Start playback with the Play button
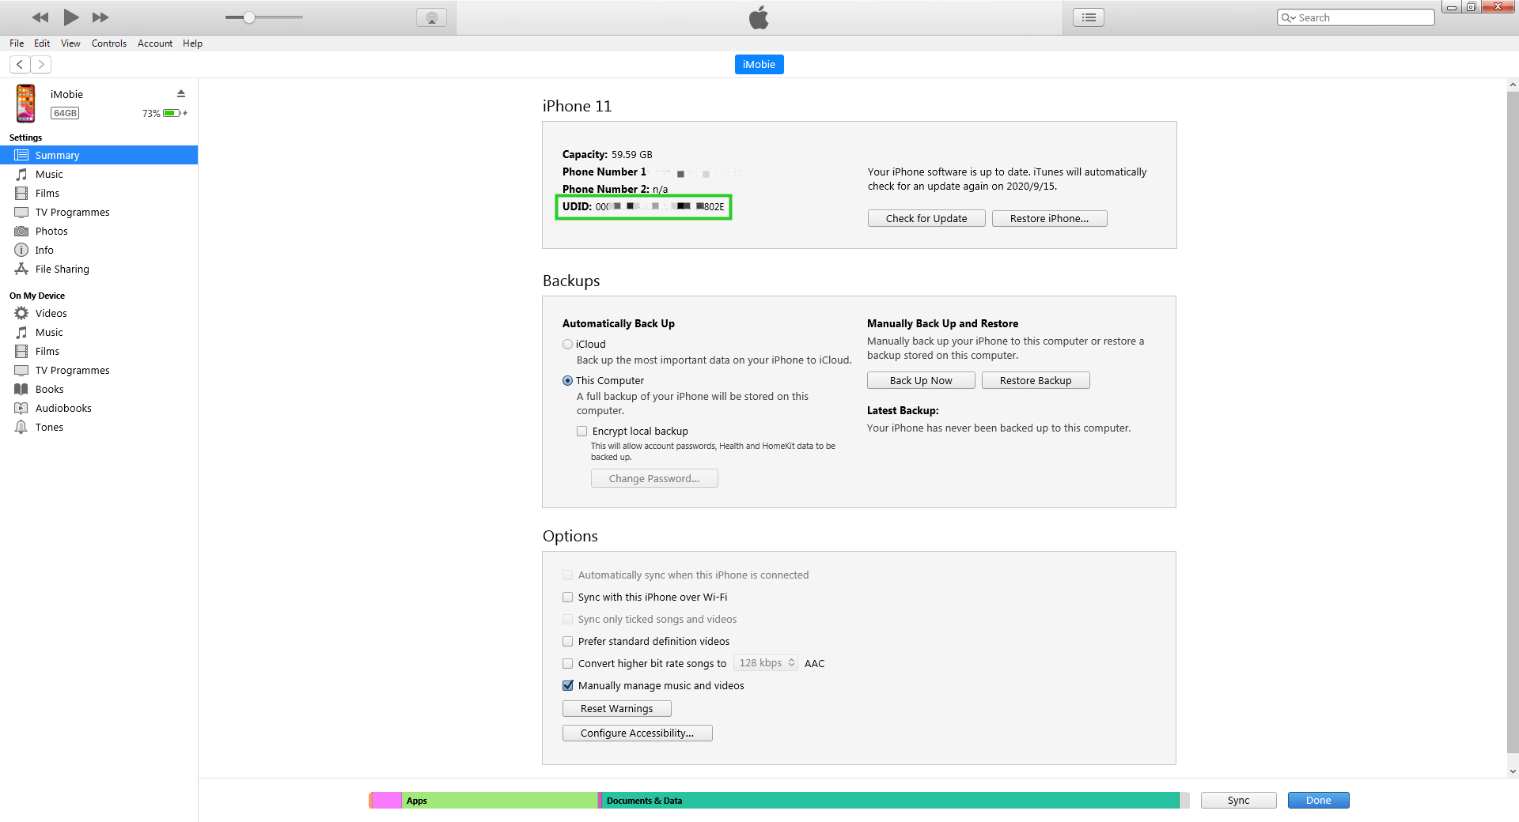Screen dimensions: 1519x822 pos(70,17)
